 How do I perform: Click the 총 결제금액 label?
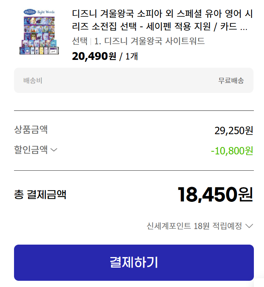click(40, 194)
